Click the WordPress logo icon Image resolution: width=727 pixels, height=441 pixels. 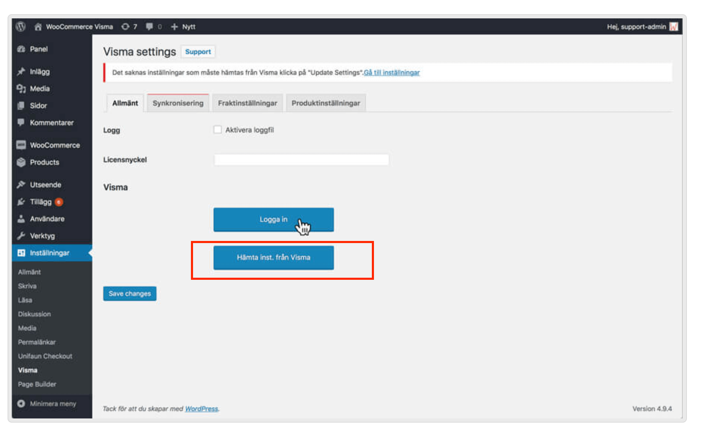point(20,27)
